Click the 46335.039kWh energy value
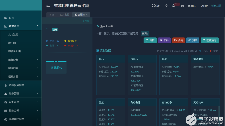The width and height of the screenshot is (225, 126). 138,115
